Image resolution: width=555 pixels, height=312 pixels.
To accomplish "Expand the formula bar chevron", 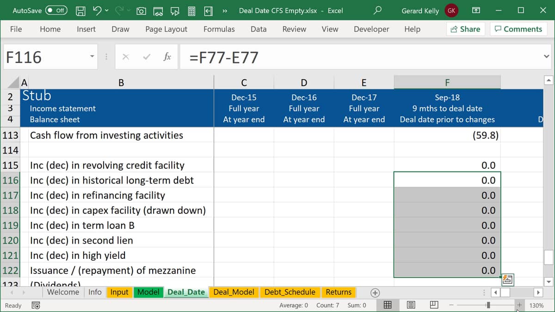I will (547, 57).
